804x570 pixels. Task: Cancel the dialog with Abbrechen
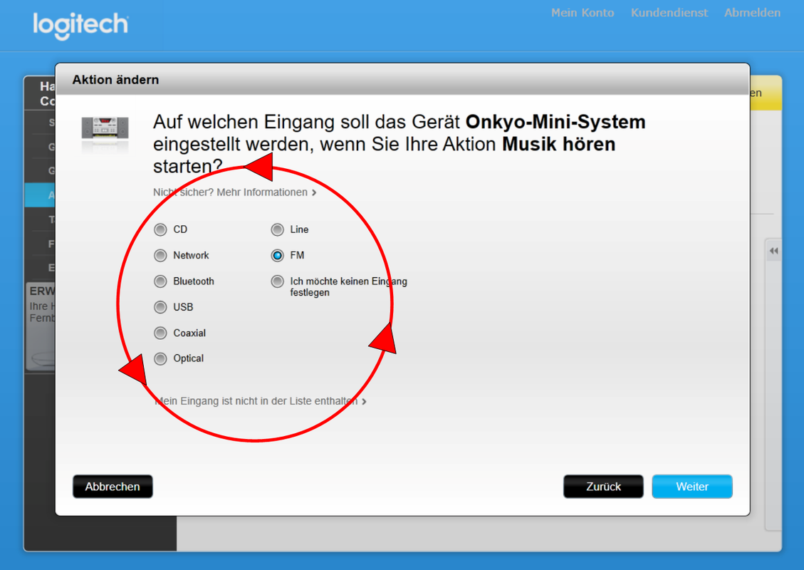113,487
